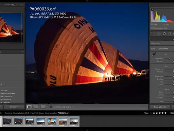Click the rating comparison symbol before filter stars
The width and height of the screenshot is (174, 131).
[151, 113]
